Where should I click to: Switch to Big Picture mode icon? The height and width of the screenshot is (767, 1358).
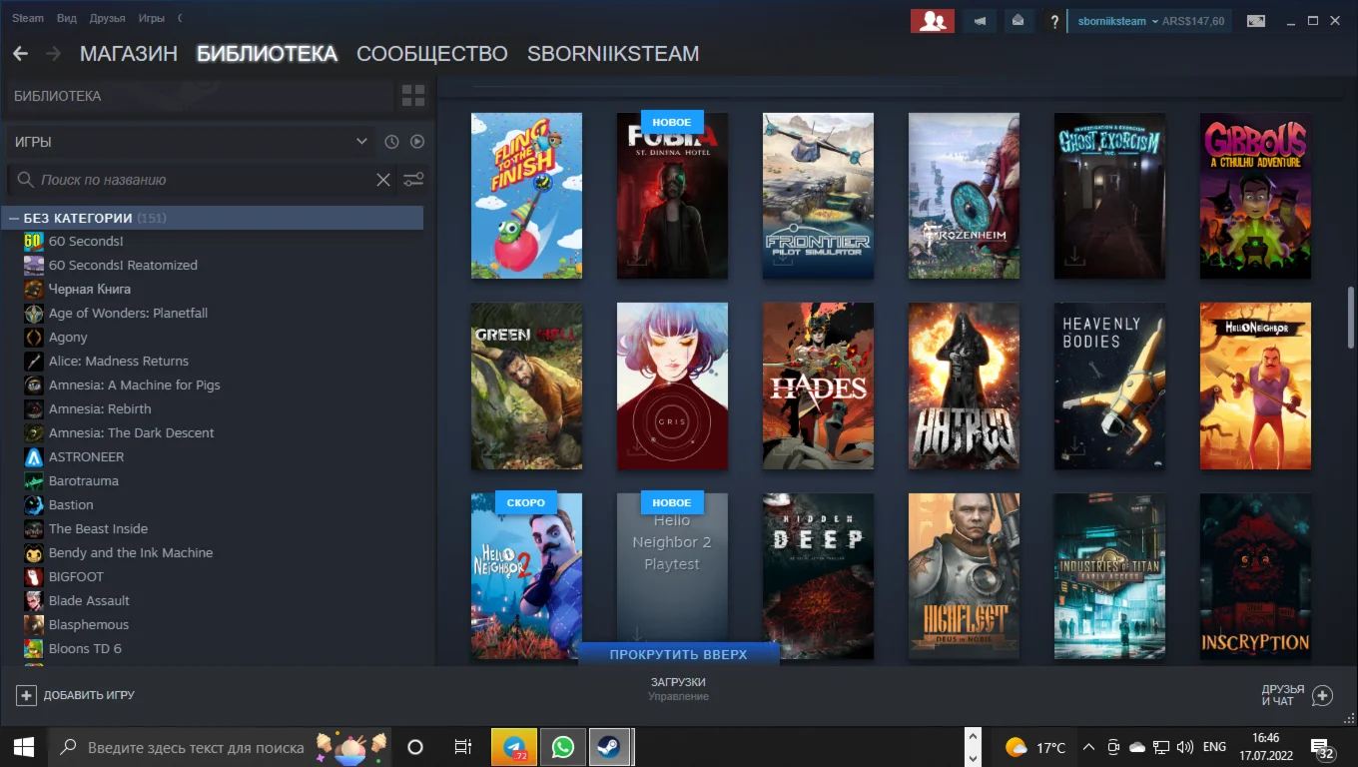click(1256, 21)
